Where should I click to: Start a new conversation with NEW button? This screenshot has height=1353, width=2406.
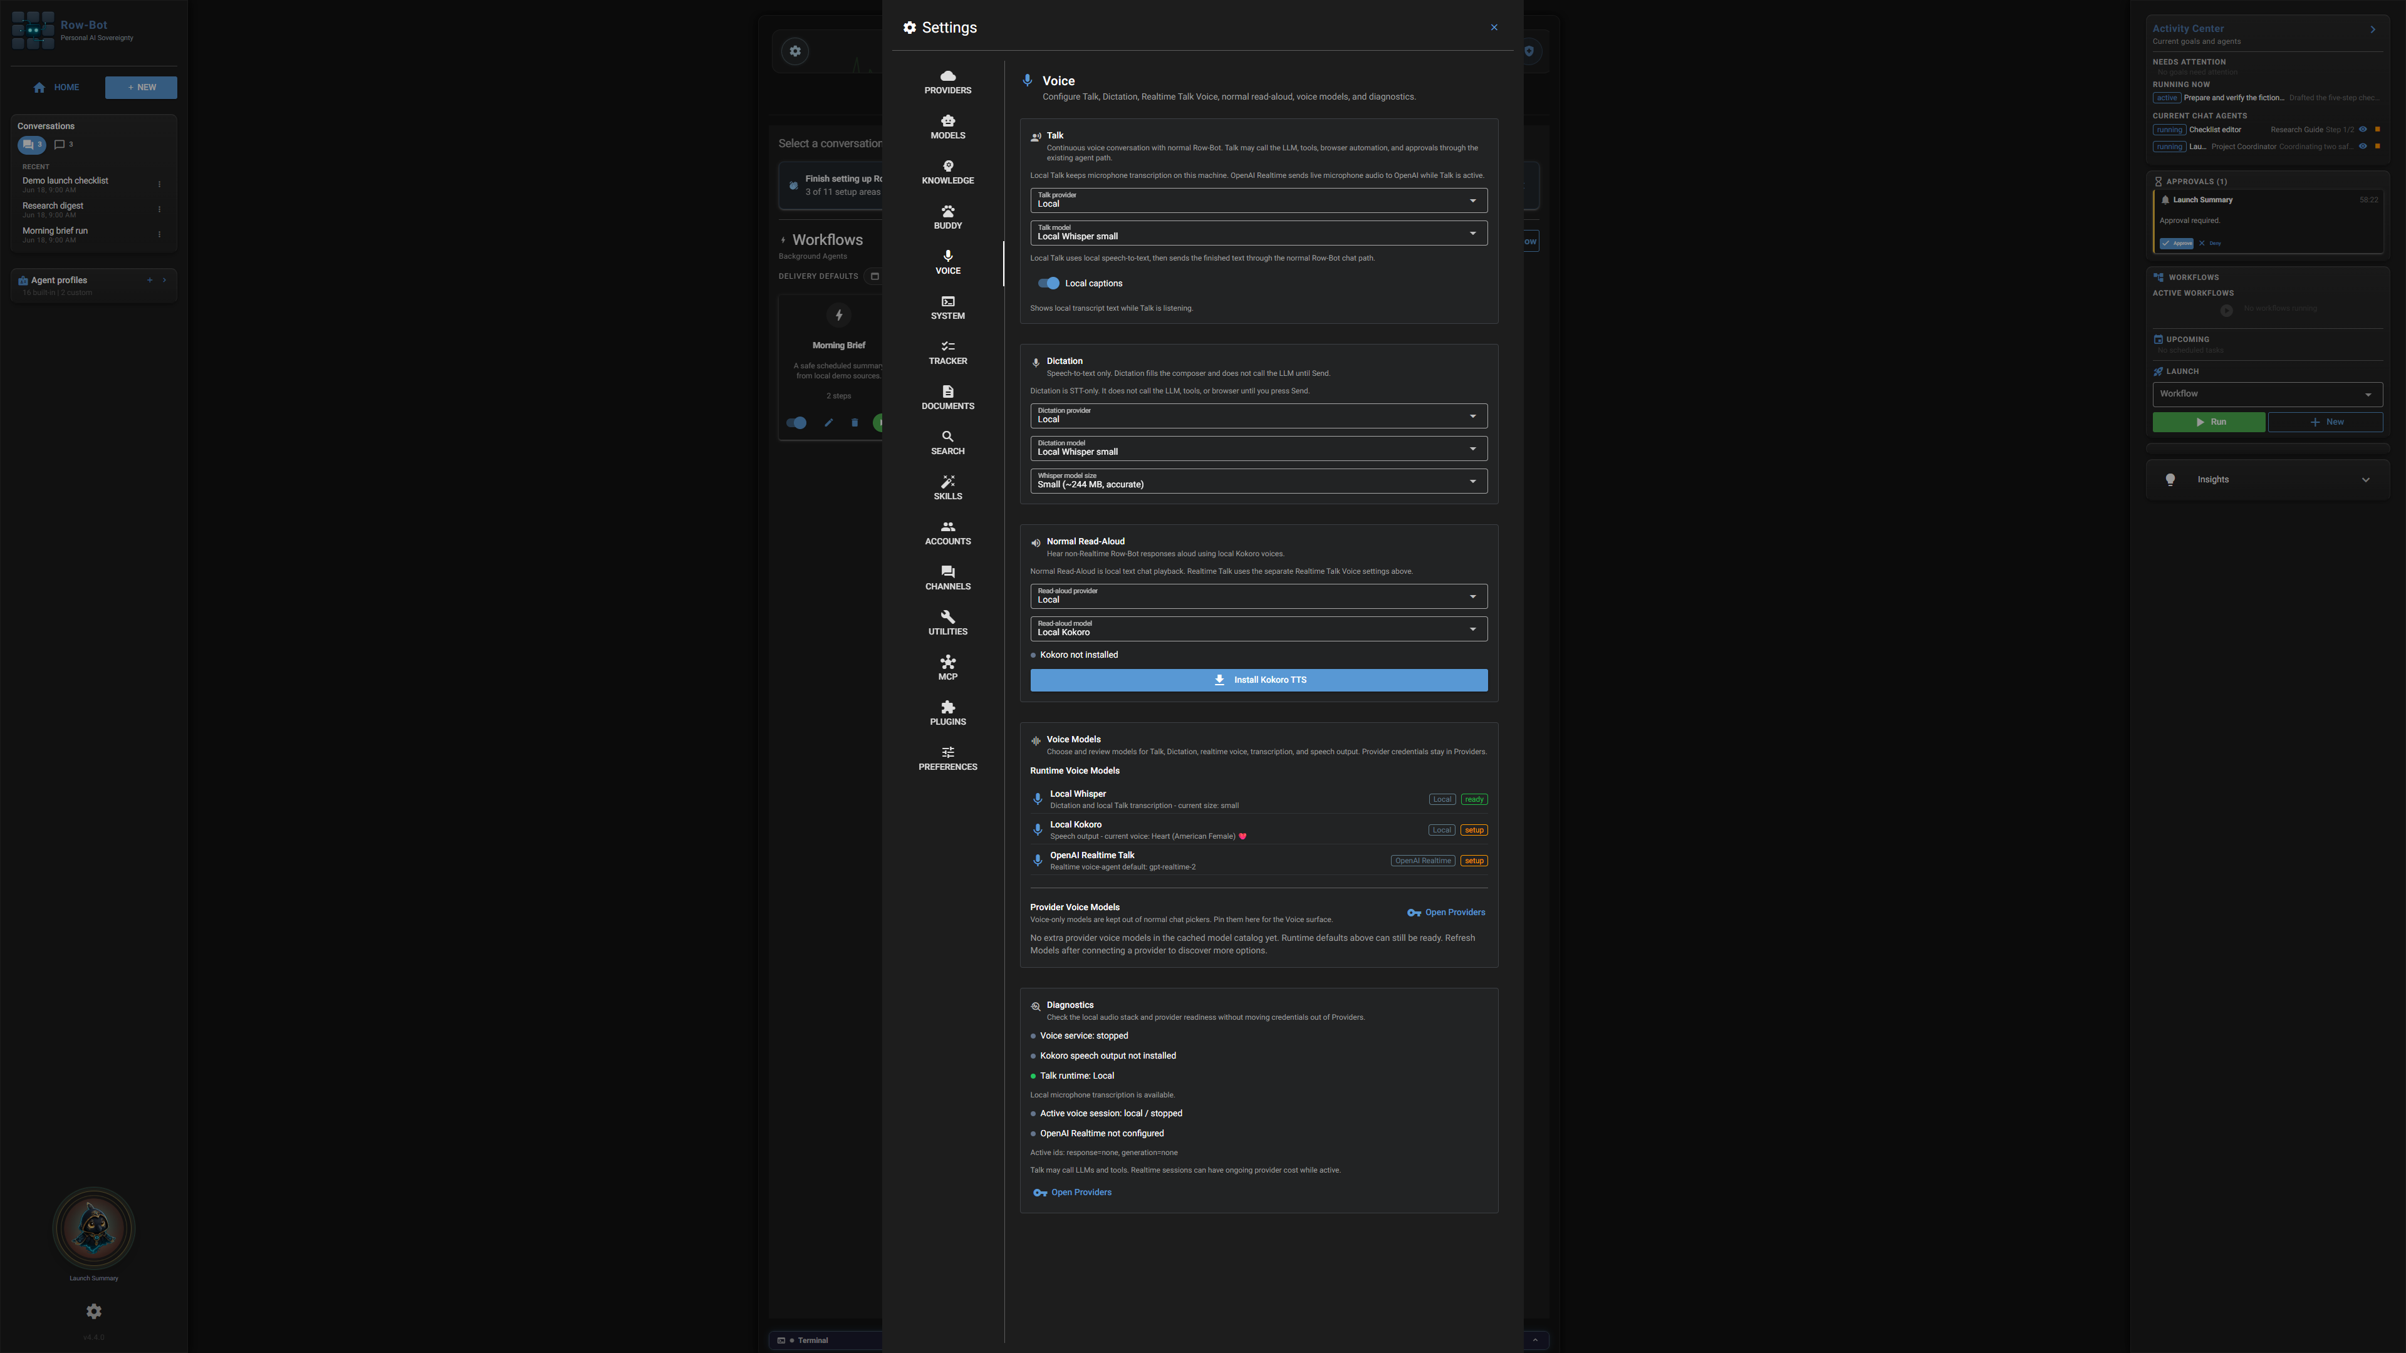141,88
